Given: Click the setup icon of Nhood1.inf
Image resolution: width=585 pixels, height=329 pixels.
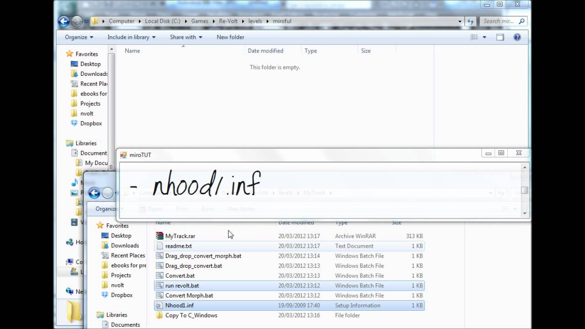Looking at the screenshot, I should [160, 305].
